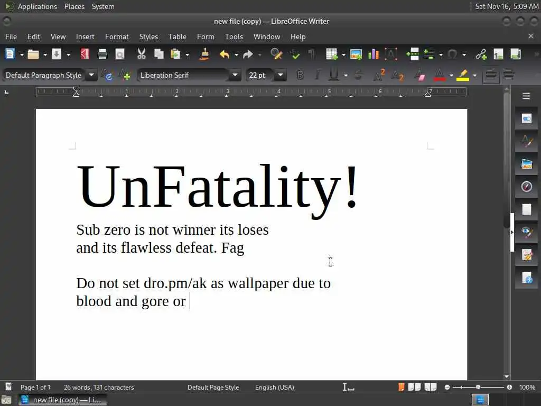Adjust the zoom slider handle

pyautogui.click(x=478, y=387)
